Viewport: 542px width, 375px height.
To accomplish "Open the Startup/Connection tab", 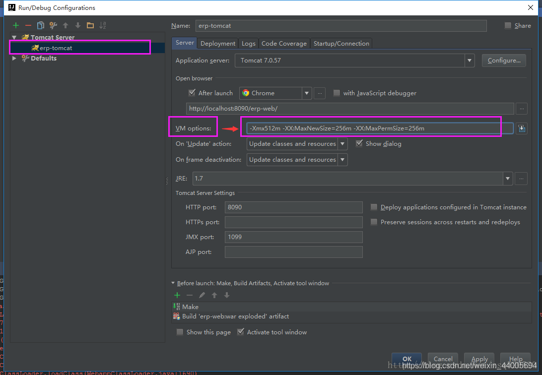I will (341, 44).
